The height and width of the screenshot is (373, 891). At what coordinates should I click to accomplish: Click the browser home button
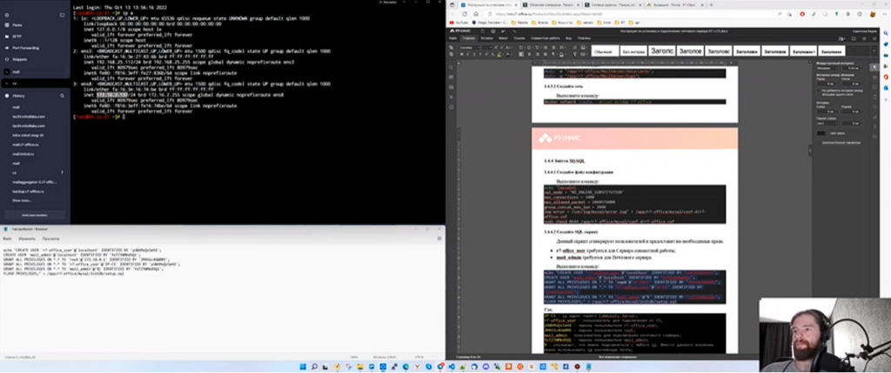(x=476, y=14)
